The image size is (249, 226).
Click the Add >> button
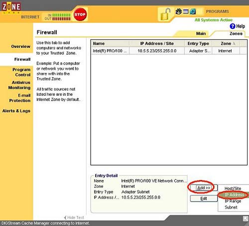[x=204, y=188]
